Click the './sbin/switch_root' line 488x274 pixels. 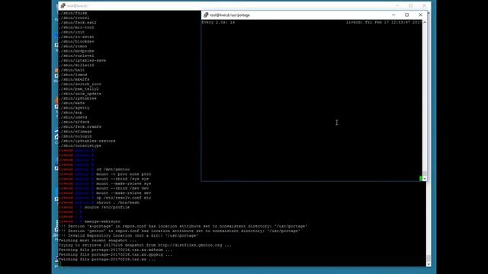(80, 84)
